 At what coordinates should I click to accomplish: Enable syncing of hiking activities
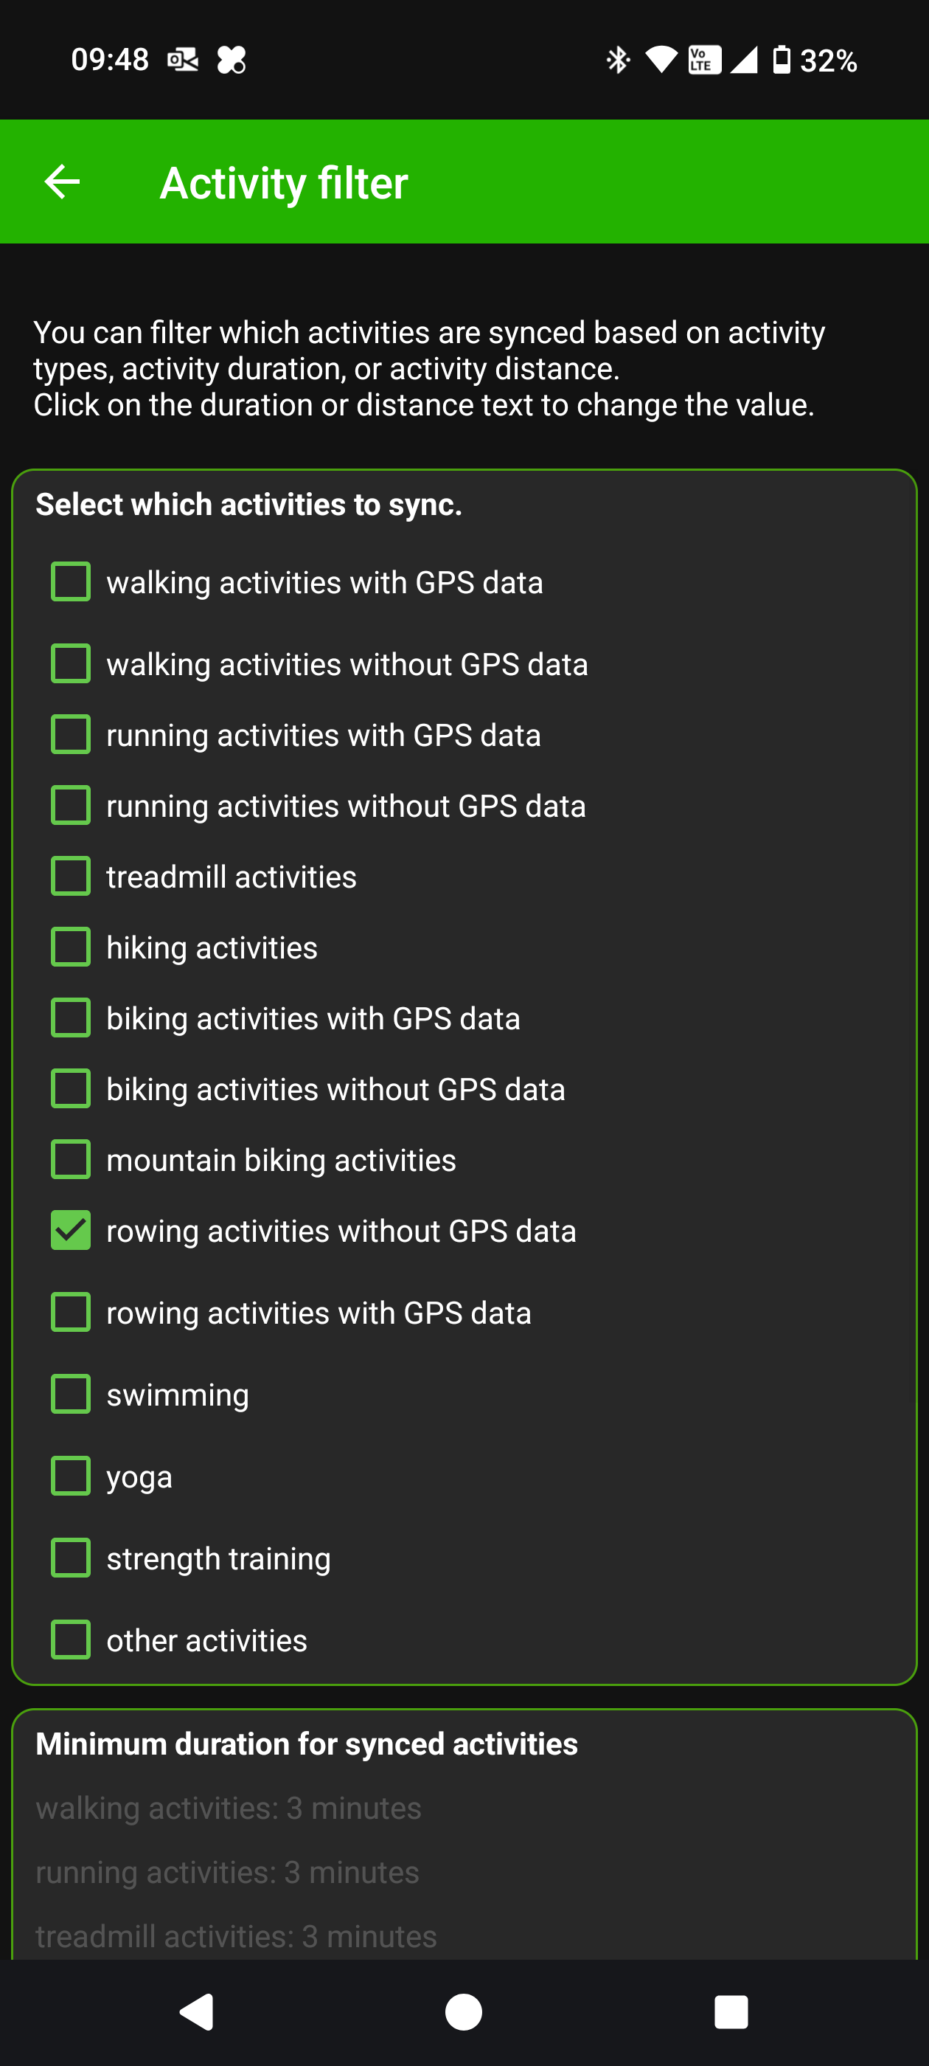[71, 947]
